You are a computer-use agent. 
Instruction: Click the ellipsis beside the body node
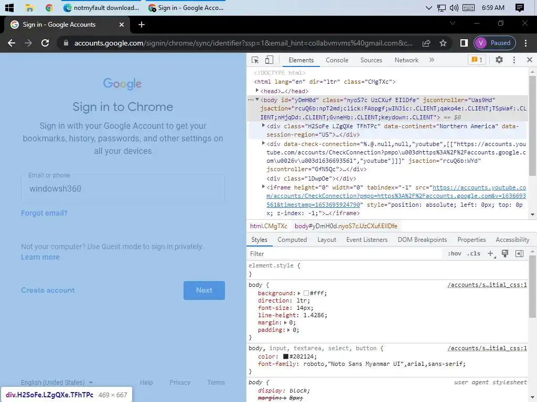pos(251,100)
